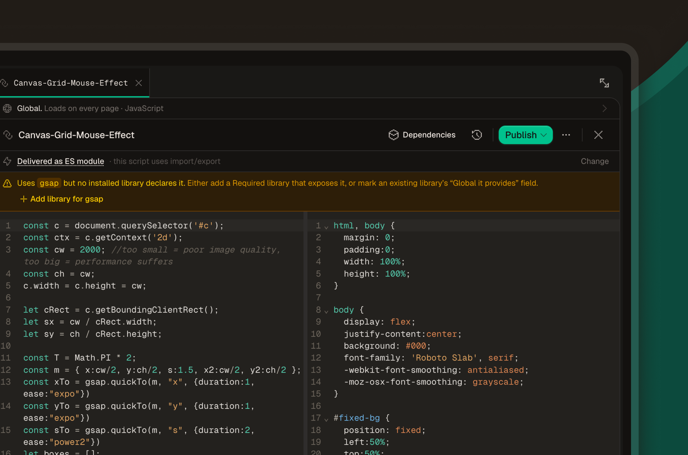Viewport: 688px width, 455px height.
Task: Collapse the body CSS rule fold arrow
Action: point(326,311)
